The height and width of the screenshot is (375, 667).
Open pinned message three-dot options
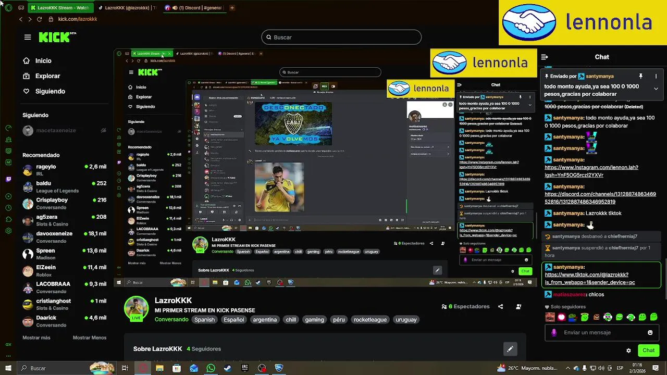click(656, 77)
